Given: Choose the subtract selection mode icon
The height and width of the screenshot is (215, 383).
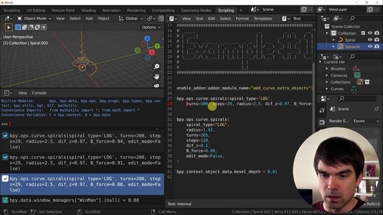Looking at the screenshot, I should tap(31, 27).
